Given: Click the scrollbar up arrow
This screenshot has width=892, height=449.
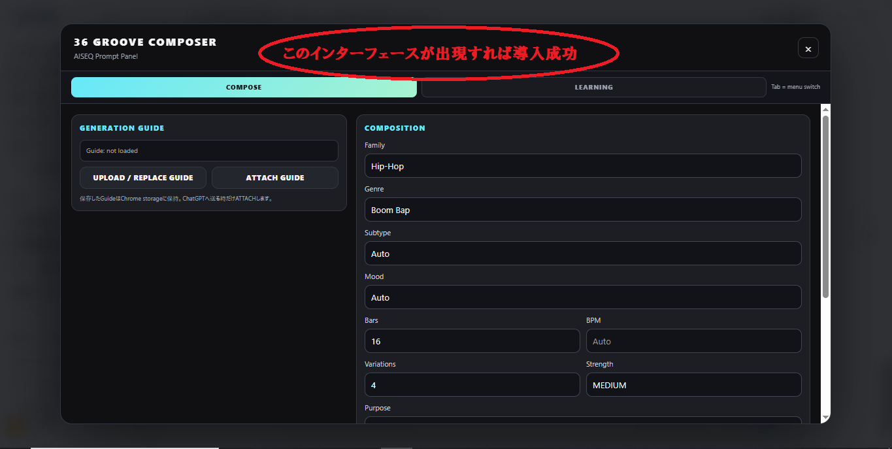Looking at the screenshot, I should coord(825,109).
